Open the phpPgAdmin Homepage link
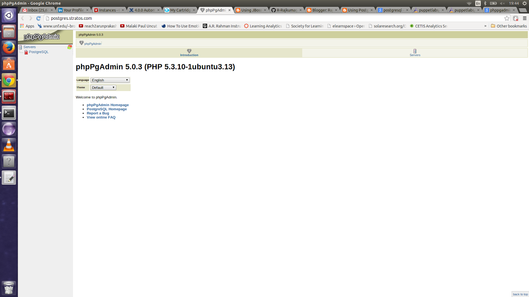Screen dimensions: 529x297 108,105
